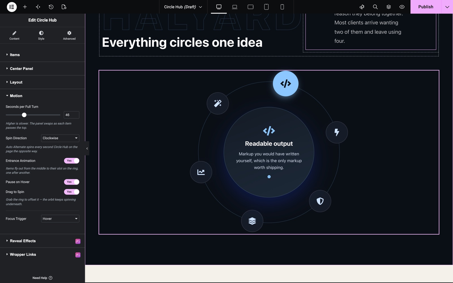Open the Focus Trigger dropdown

pyautogui.click(x=60, y=219)
